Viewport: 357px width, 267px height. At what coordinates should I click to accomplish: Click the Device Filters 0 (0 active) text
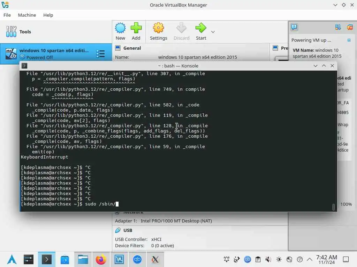[144, 246]
